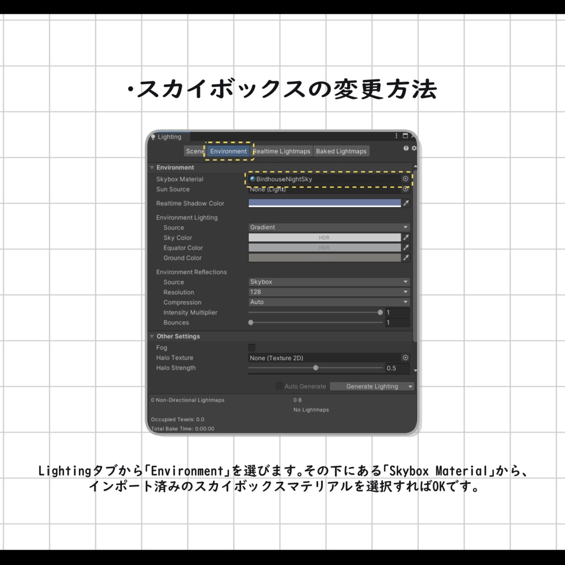
Task: Click the BirdhouseNightSky material icon
Action: click(x=252, y=179)
